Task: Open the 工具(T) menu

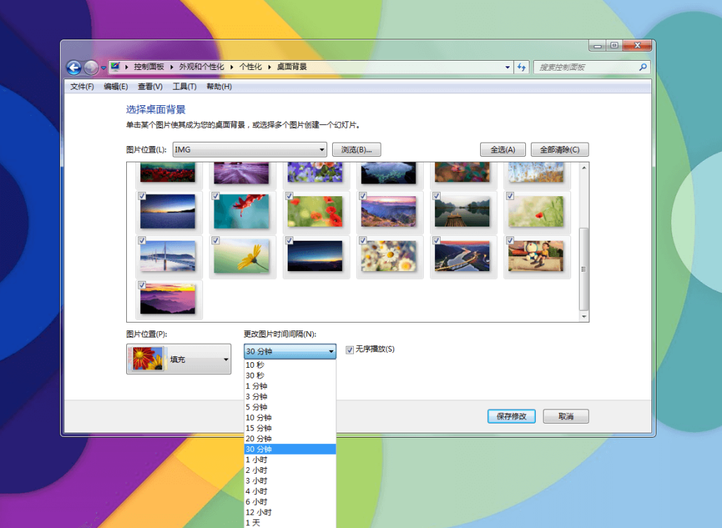Action: pyautogui.click(x=184, y=86)
